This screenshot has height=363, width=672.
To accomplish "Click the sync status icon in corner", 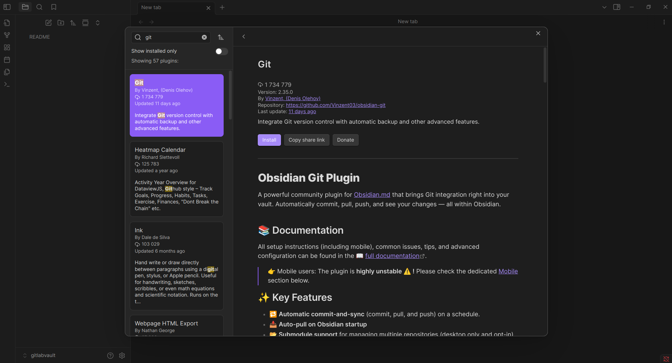I will coord(666,359).
